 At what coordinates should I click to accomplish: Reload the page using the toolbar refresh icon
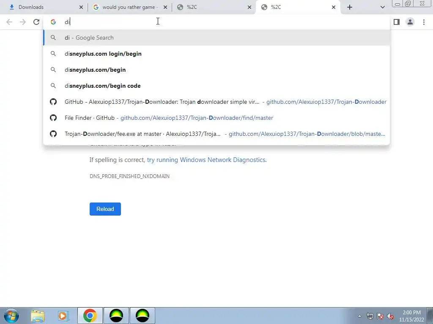click(36, 22)
